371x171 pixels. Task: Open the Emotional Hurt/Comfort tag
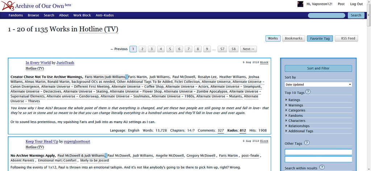click(x=57, y=161)
